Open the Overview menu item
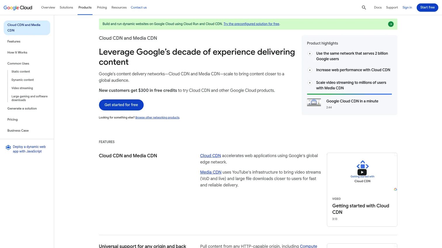This screenshot has width=442, height=248. pos(48,8)
